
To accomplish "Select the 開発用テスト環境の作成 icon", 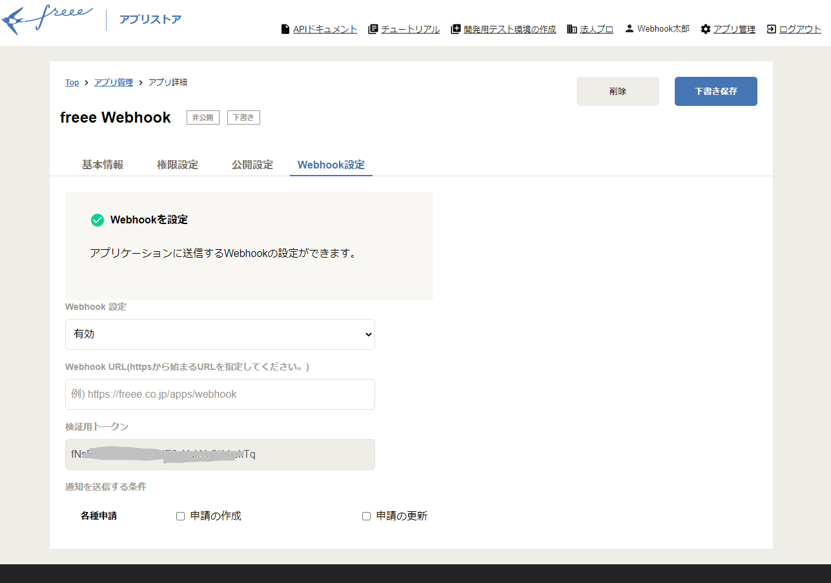I will (x=455, y=28).
